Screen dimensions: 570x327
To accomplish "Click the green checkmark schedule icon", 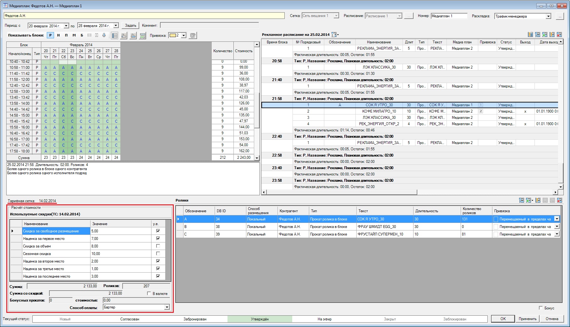I will tap(143, 36).
